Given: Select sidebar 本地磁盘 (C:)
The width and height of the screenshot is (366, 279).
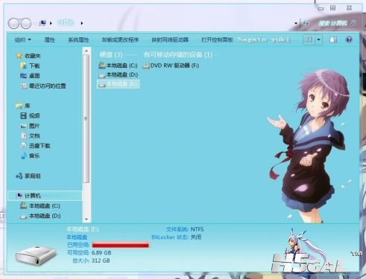Looking at the screenshot, I should tap(40, 206).
